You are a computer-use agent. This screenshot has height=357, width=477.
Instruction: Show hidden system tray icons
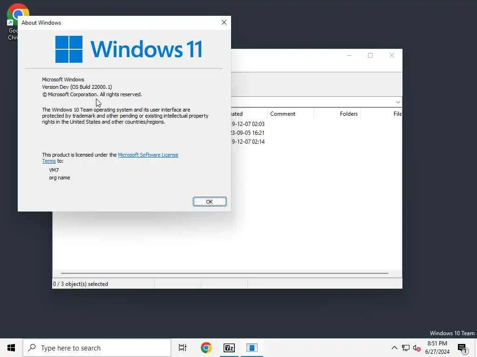pyautogui.click(x=394, y=348)
